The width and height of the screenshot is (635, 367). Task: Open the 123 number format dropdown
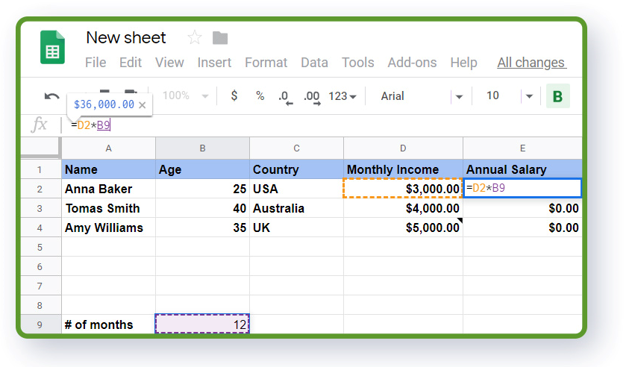(342, 96)
